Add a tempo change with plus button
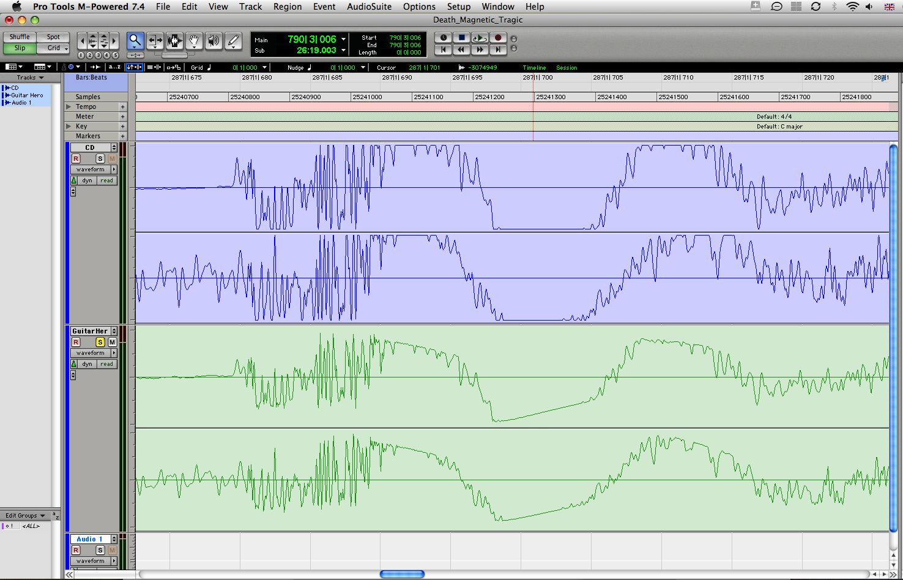This screenshot has width=903, height=580. click(122, 107)
